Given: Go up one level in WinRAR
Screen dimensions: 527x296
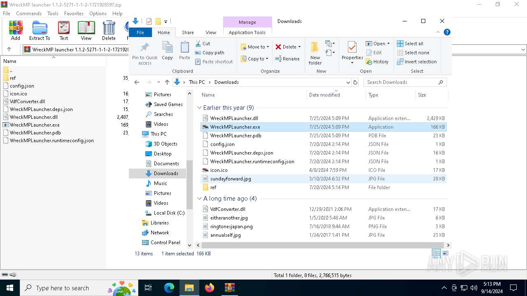Looking at the screenshot, I should click(9, 49).
